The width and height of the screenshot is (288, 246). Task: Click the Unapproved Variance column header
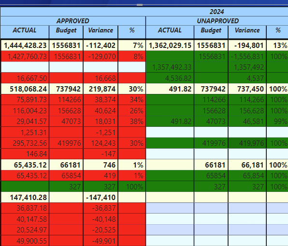[247, 30]
